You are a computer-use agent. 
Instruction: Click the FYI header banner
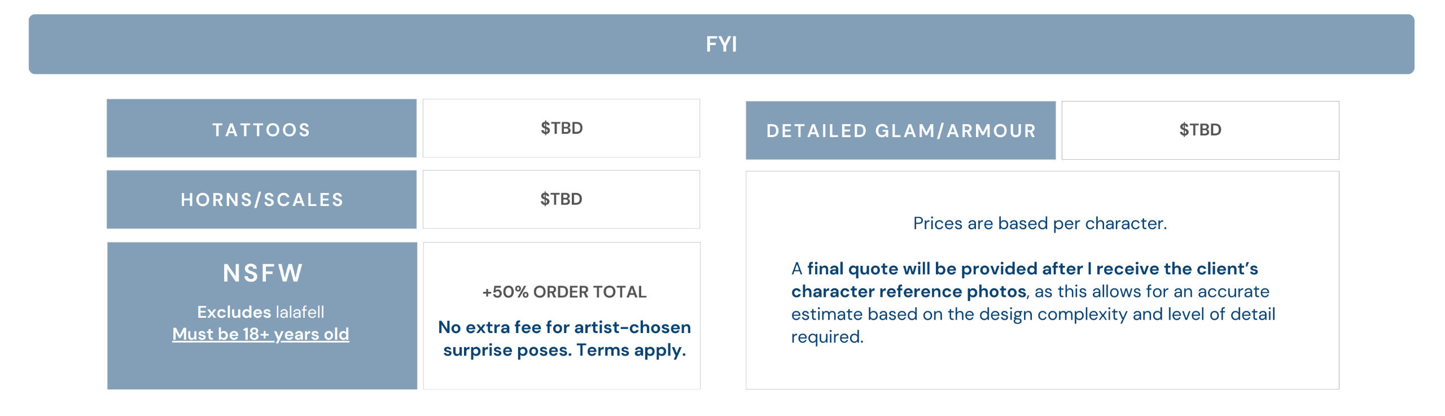pyautogui.click(x=721, y=44)
